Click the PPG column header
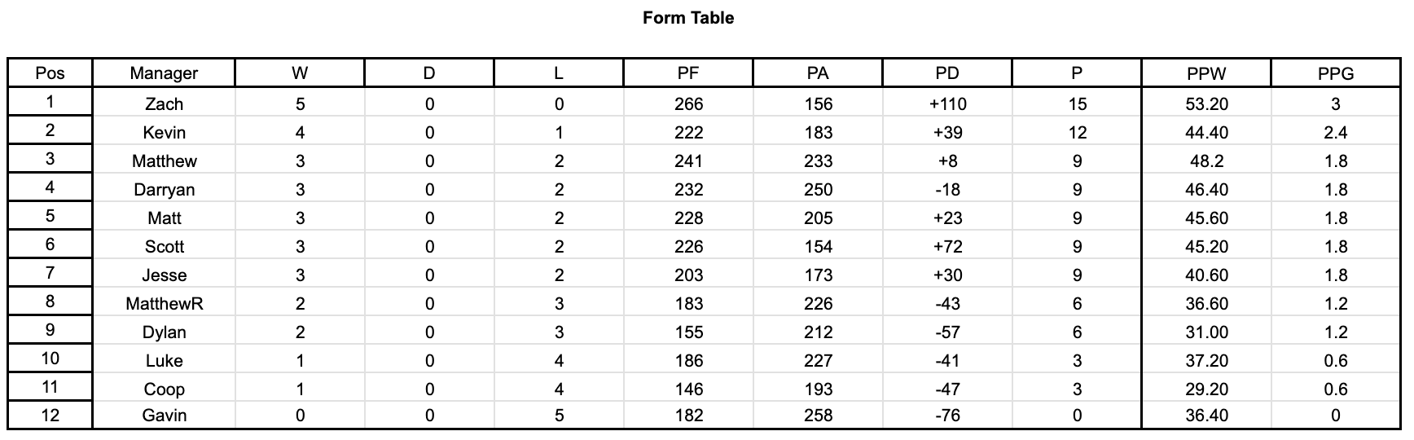Image resolution: width=1414 pixels, height=440 pixels. click(x=1336, y=73)
